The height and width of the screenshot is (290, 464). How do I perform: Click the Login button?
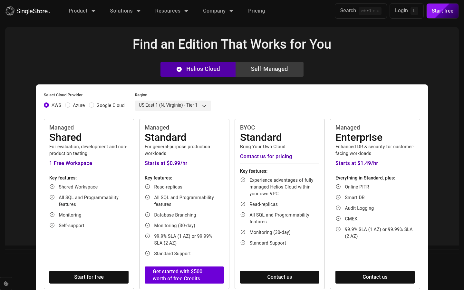coord(406,11)
